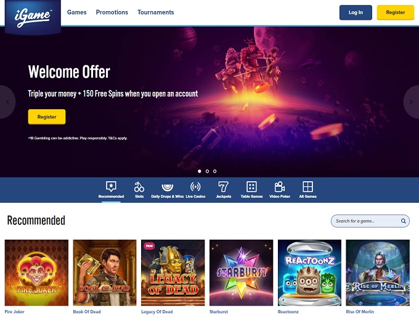419x315 pixels.
Task: Open the Tournaments menu item
Action: [155, 12]
